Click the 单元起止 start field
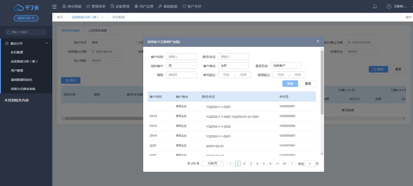The height and width of the screenshot is (186, 413). (x=226, y=75)
